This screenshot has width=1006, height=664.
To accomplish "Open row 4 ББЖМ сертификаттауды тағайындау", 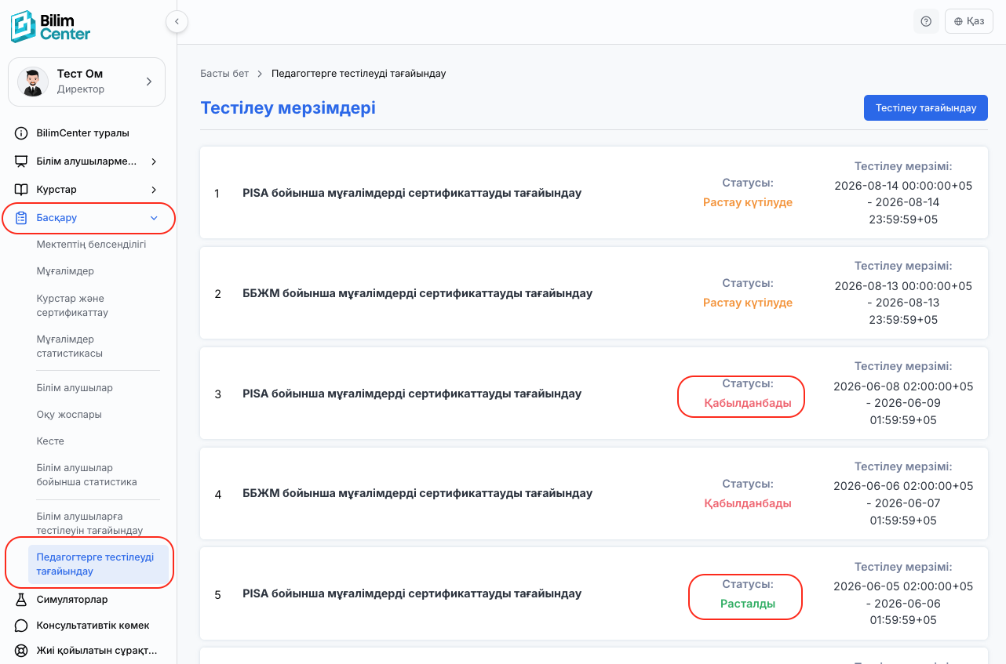I will click(417, 494).
